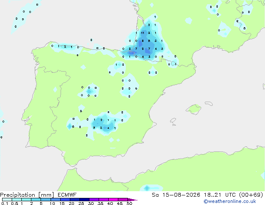The width and height of the screenshot is (265, 205).
Task: Select the 2–5 mm legend color swatch
Action: (x=36, y=200)
